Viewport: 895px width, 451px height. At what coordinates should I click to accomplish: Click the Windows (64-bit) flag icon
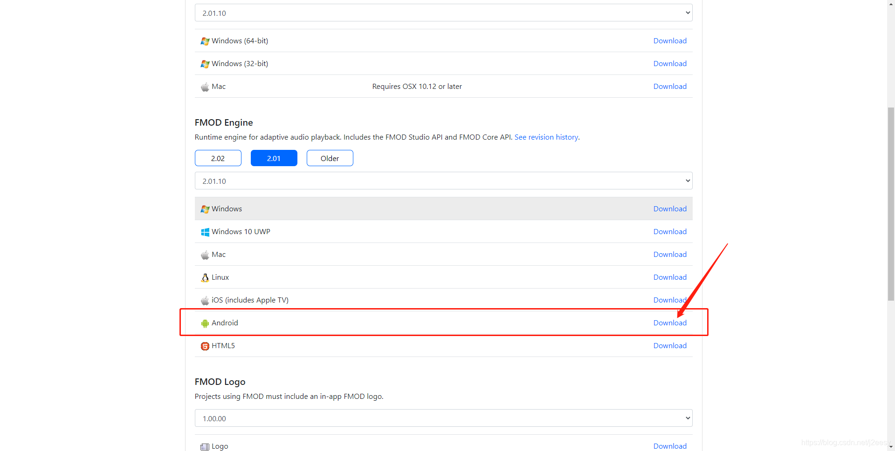click(x=205, y=41)
